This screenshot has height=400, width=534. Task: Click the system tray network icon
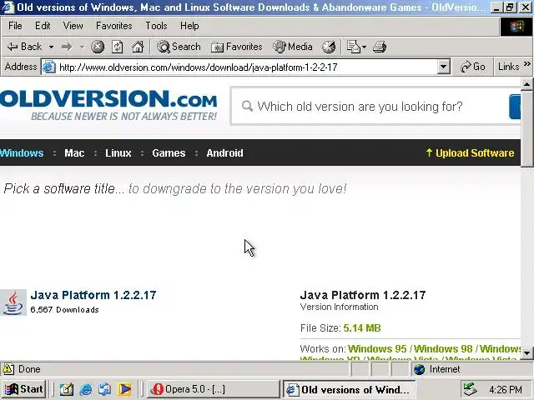tap(471, 389)
